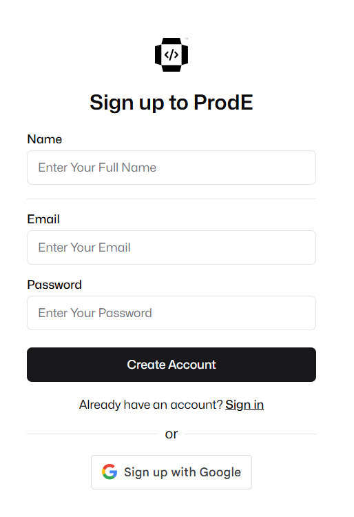Focus the Enter Your Password field
Viewport: 354px width, 517px height.
tap(171, 313)
